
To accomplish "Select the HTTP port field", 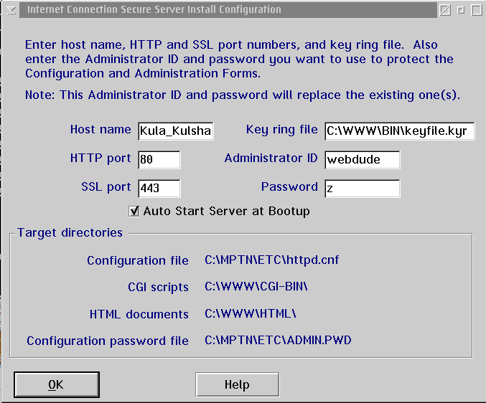I will point(159,159).
